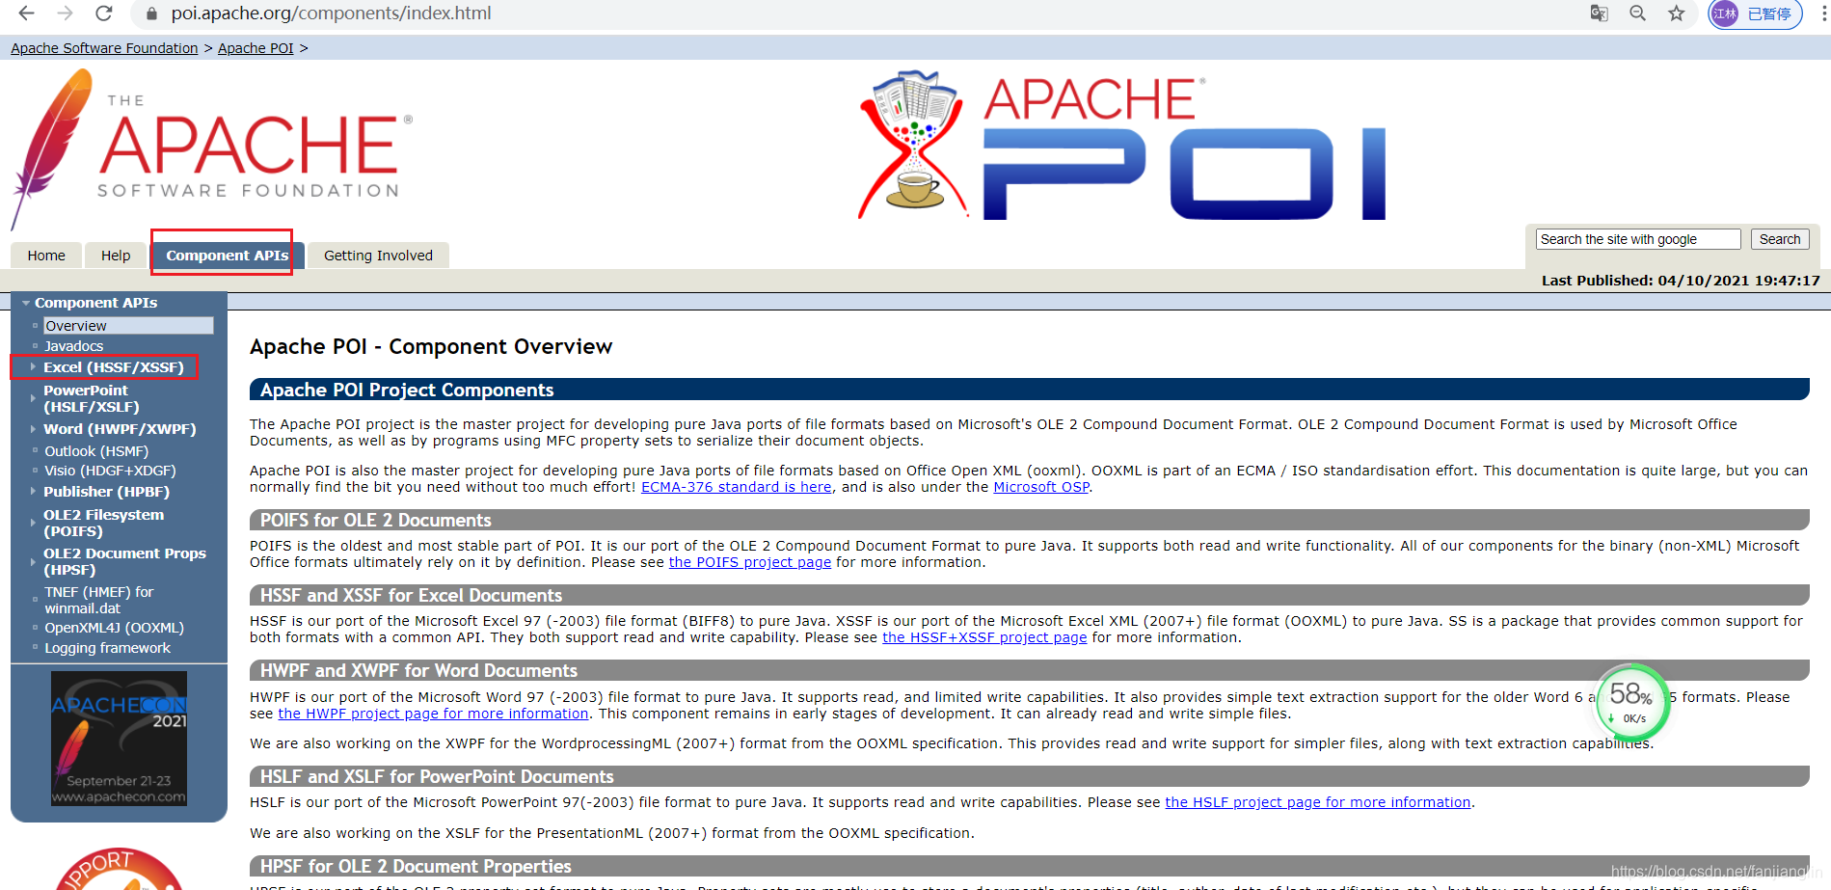Screen dimensions: 1831x890
Task: Open 'the HSSF+XSSF project page' link
Action: tap(984, 637)
